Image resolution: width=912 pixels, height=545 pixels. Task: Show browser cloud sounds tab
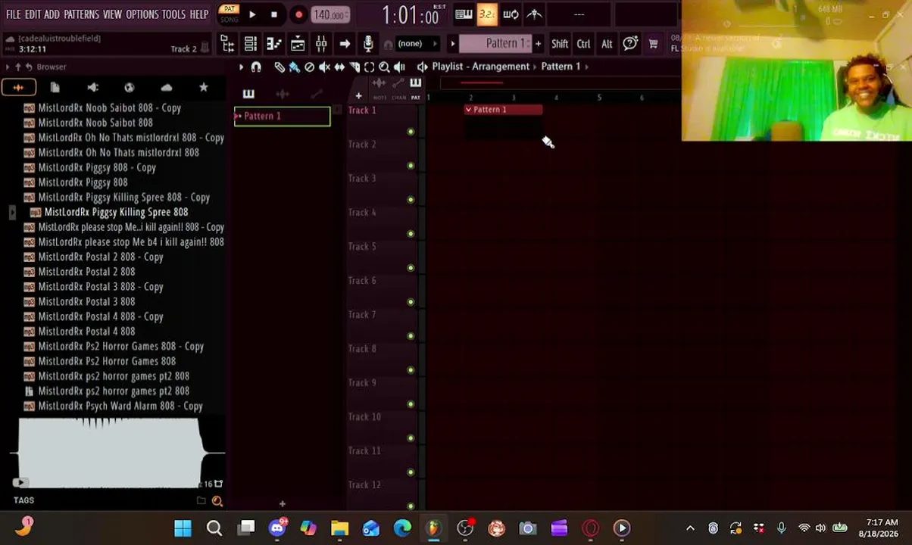[167, 88]
